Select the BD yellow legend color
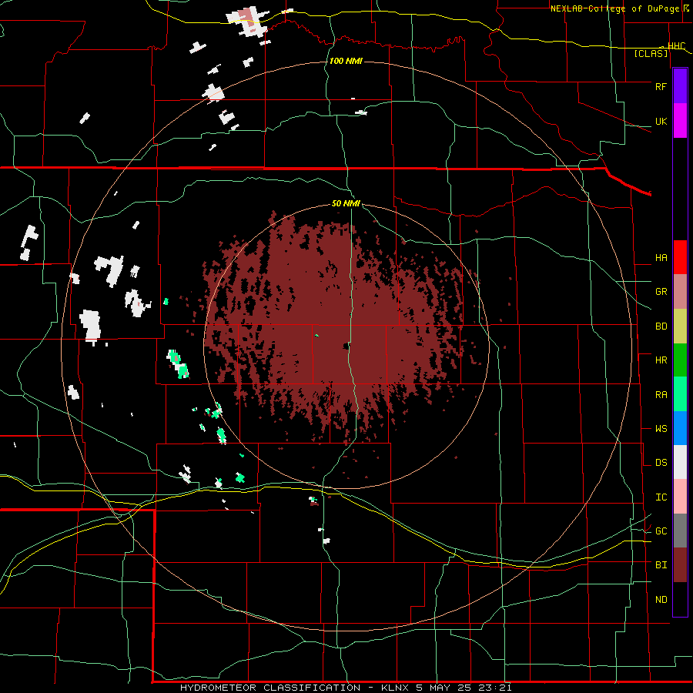This screenshot has width=693, height=693. point(680,326)
